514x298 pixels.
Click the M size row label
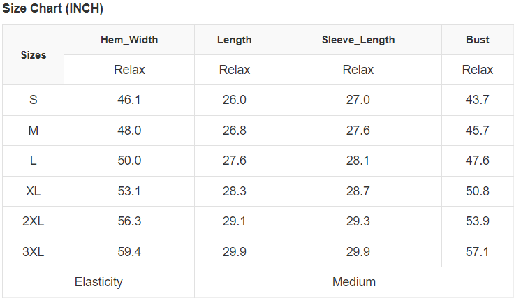(34, 131)
